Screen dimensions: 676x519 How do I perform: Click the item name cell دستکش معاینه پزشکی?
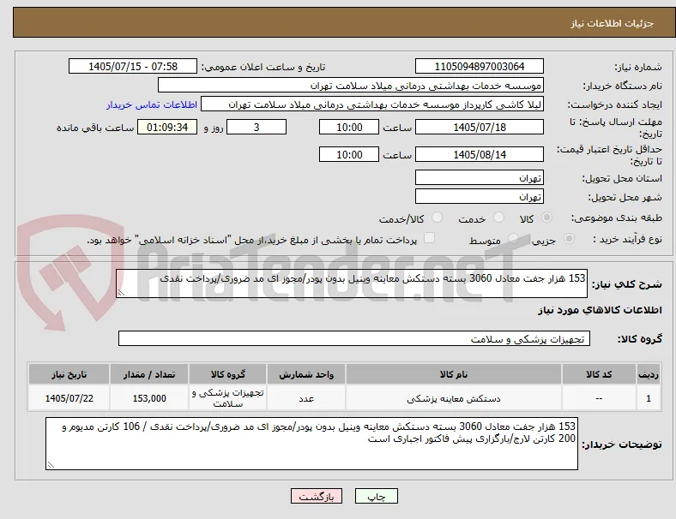[x=454, y=398]
